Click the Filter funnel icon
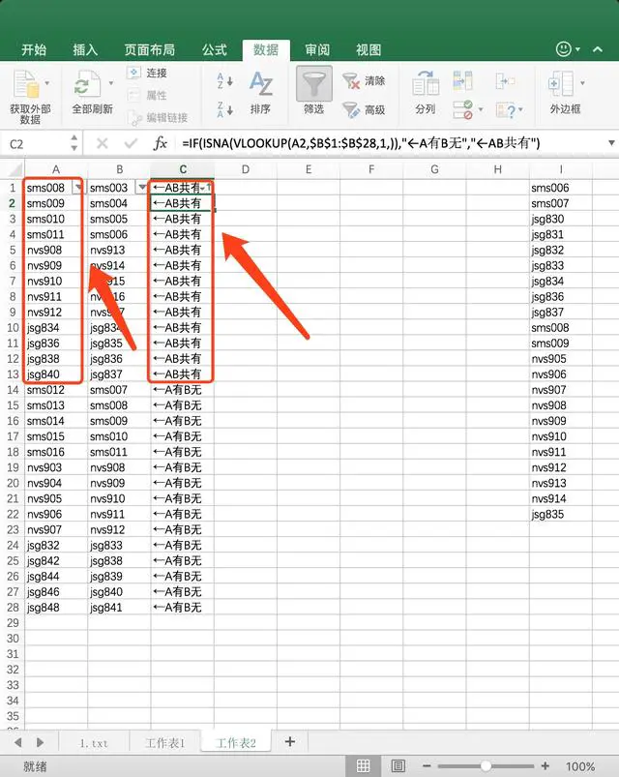This screenshot has width=619, height=777. point(313,84)
